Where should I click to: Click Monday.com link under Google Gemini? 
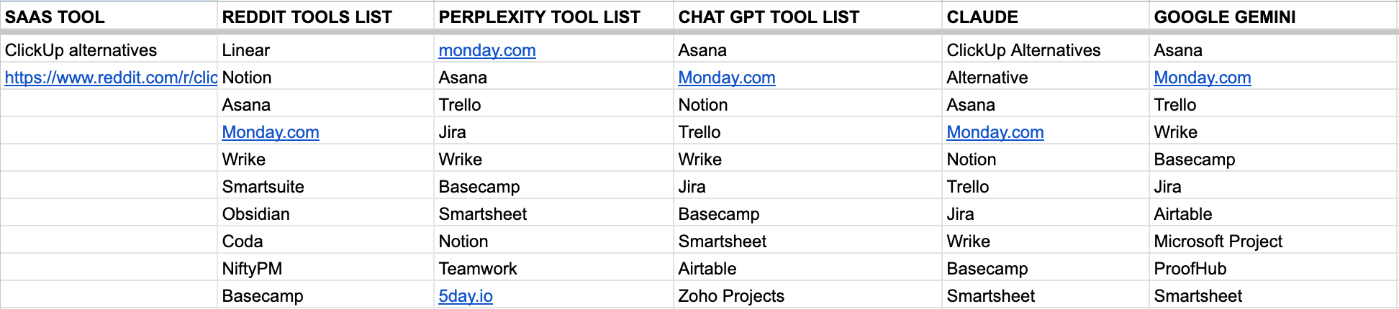coord(1203,78)
